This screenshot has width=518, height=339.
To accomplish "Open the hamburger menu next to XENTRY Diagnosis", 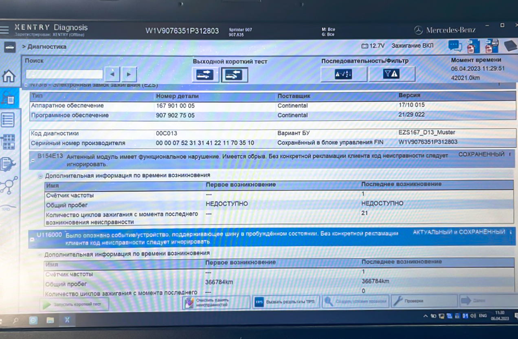I will 4,30.
